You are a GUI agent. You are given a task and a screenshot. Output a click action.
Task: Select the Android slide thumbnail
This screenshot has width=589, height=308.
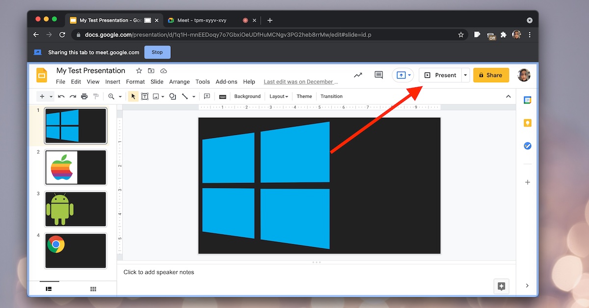pos(75,209)
